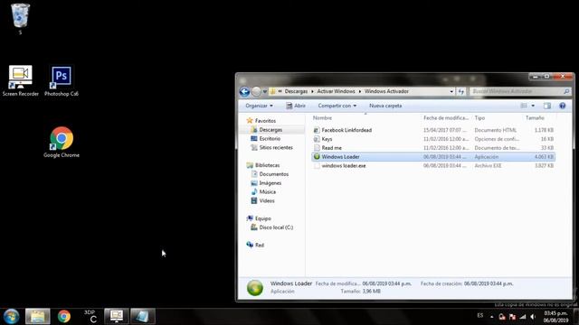Viewport: 579px width, 325px height.
Task: Click the Abrir toolbar button
Action: [296, 106]
